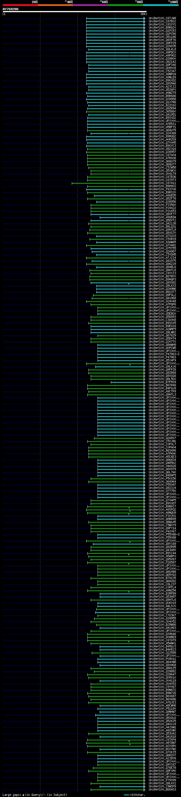Open the UniRef100_B9RQI0 entry
This screenshot has width=181, height=797.
point(162,27)
